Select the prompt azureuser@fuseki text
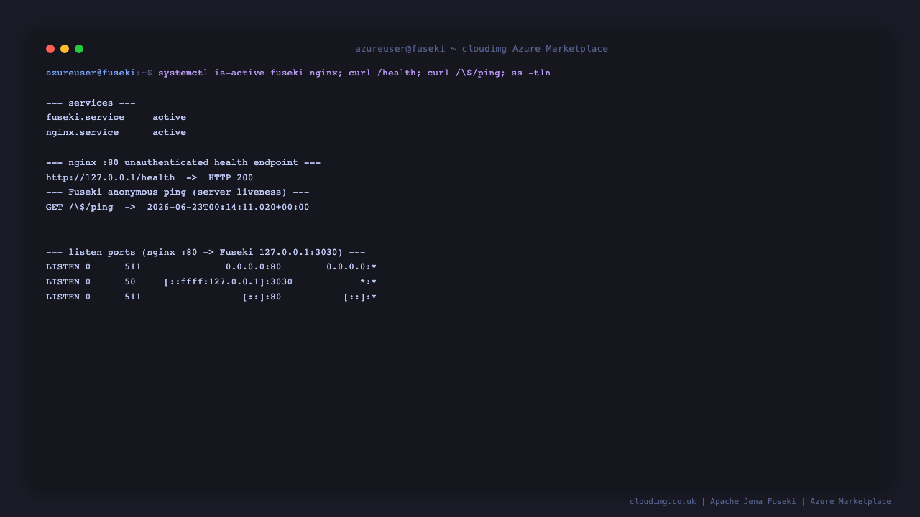Image resolution: width=920 pixels, height=517 pixels. [91, 73]
